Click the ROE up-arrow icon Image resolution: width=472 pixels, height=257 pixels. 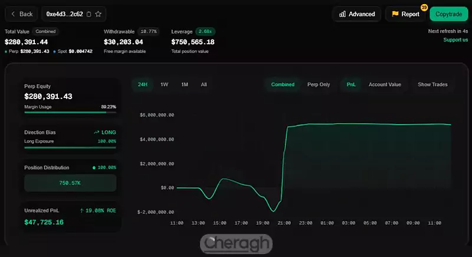point(82,209)
